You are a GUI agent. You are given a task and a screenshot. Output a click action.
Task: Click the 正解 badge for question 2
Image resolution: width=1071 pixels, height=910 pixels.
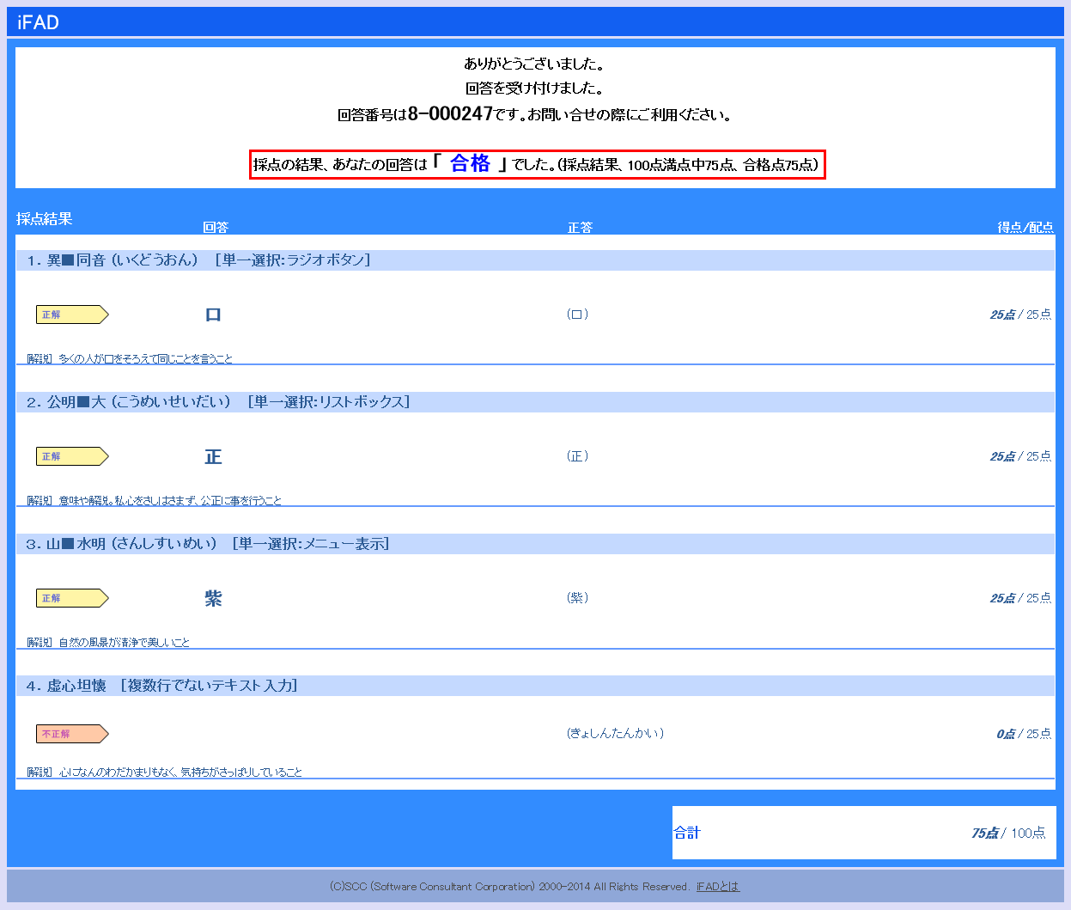click(x=72, y=456)
